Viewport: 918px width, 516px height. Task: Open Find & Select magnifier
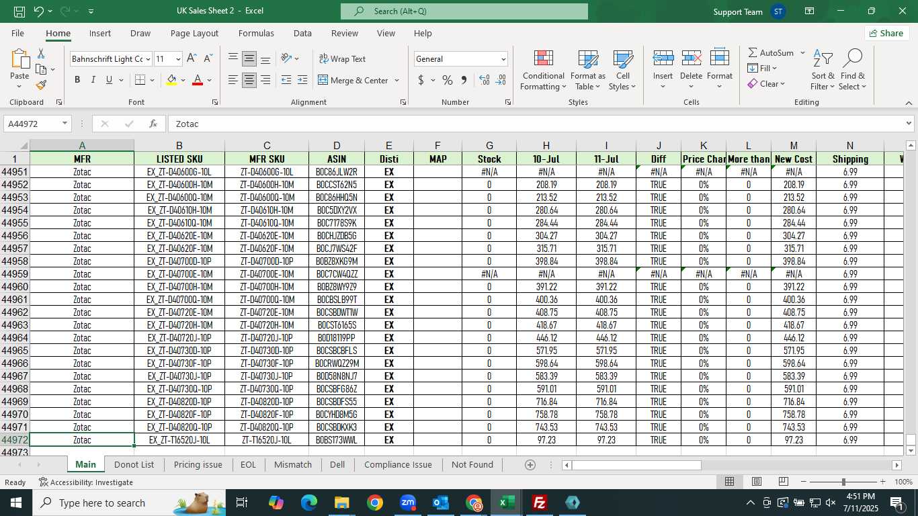[x=852, y=70]
